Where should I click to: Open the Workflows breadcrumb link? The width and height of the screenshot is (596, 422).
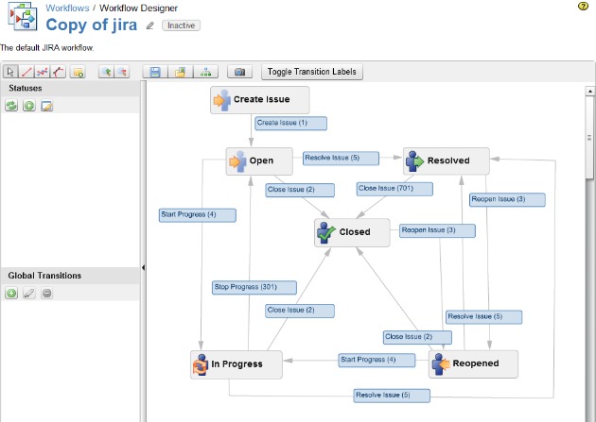[67, 8]
